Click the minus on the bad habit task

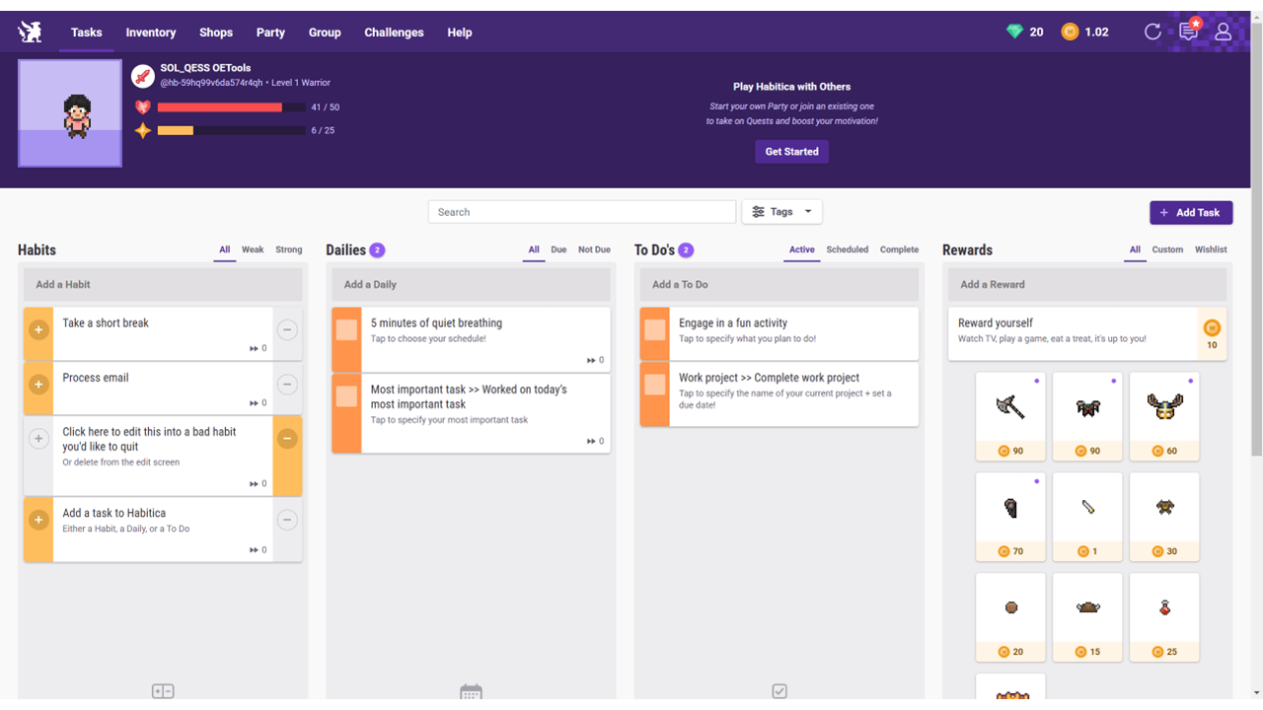click(287, 439)
